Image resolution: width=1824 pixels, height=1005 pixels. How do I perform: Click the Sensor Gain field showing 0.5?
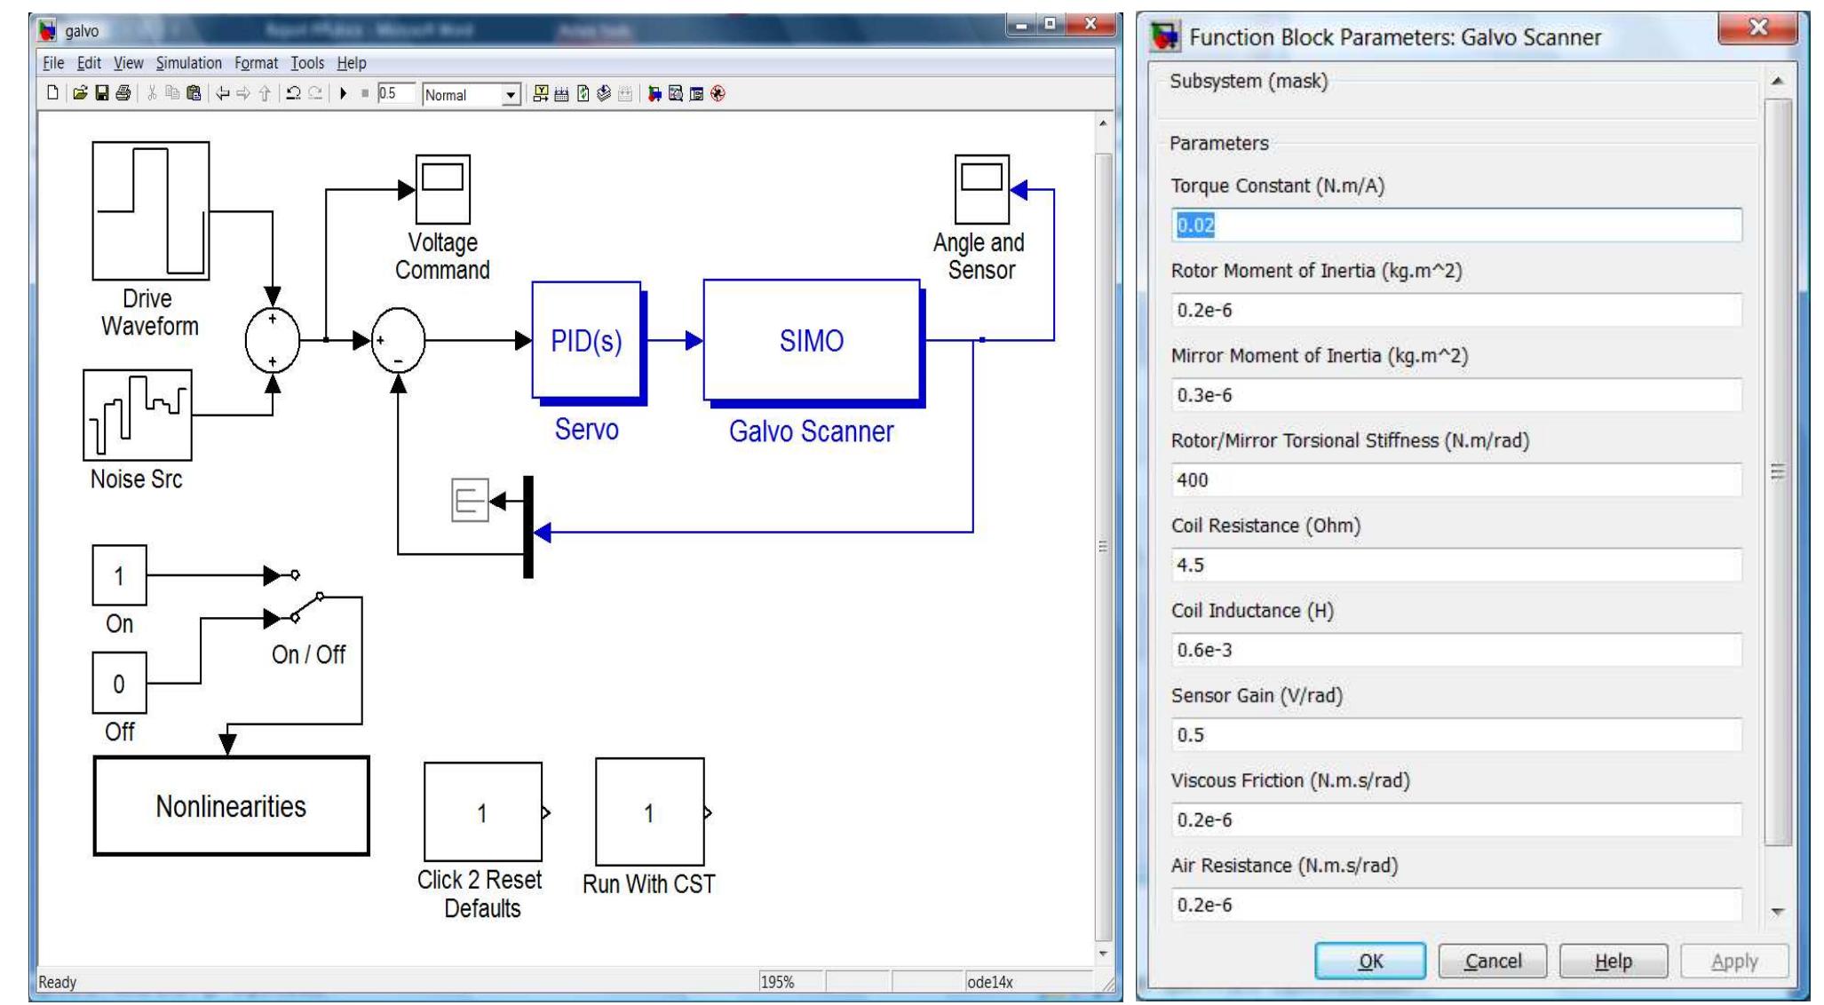coord(1456,735)
